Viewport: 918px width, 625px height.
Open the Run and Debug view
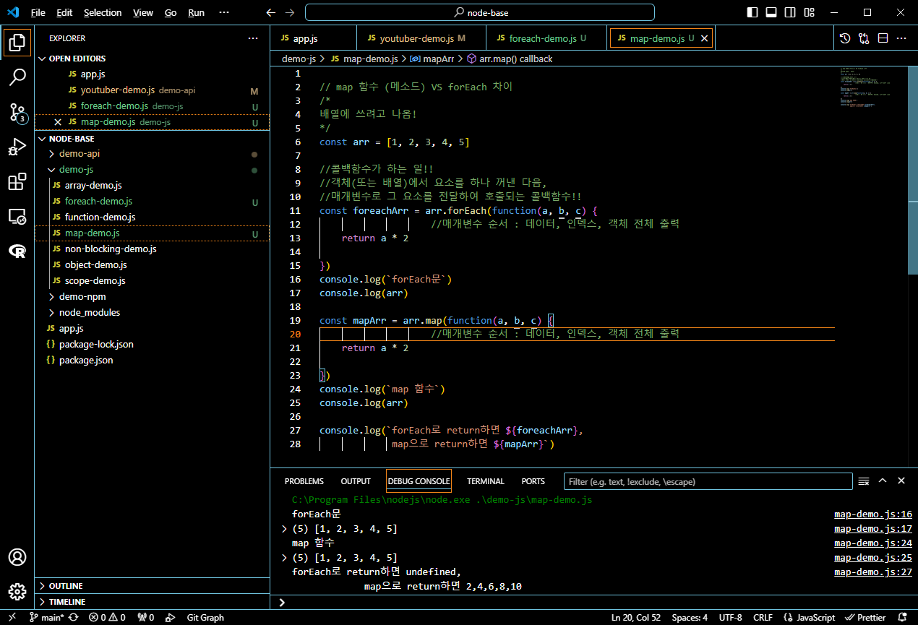coord(17,147)
